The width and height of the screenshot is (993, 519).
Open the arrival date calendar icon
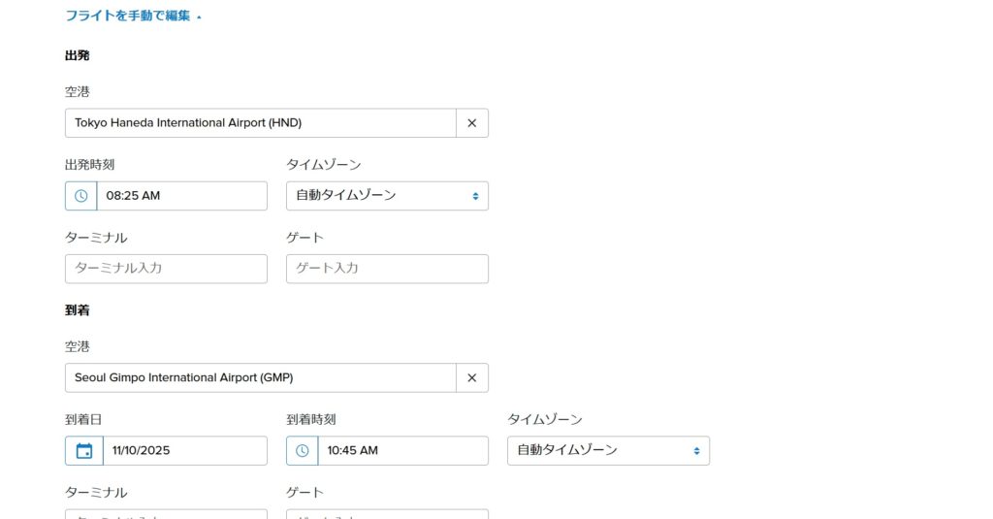(x=84, y=451)
